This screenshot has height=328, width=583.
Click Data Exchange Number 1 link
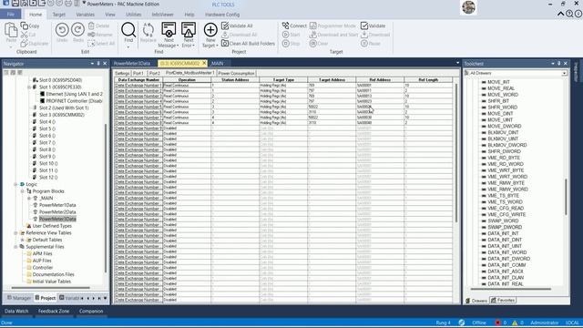[138, 86]
